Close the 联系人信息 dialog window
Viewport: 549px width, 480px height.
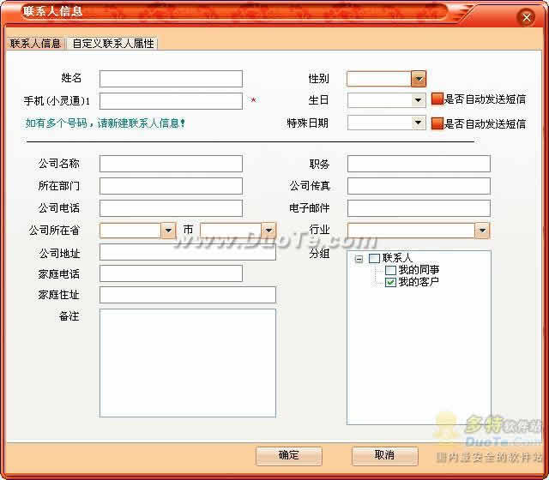tap(526, 17)
